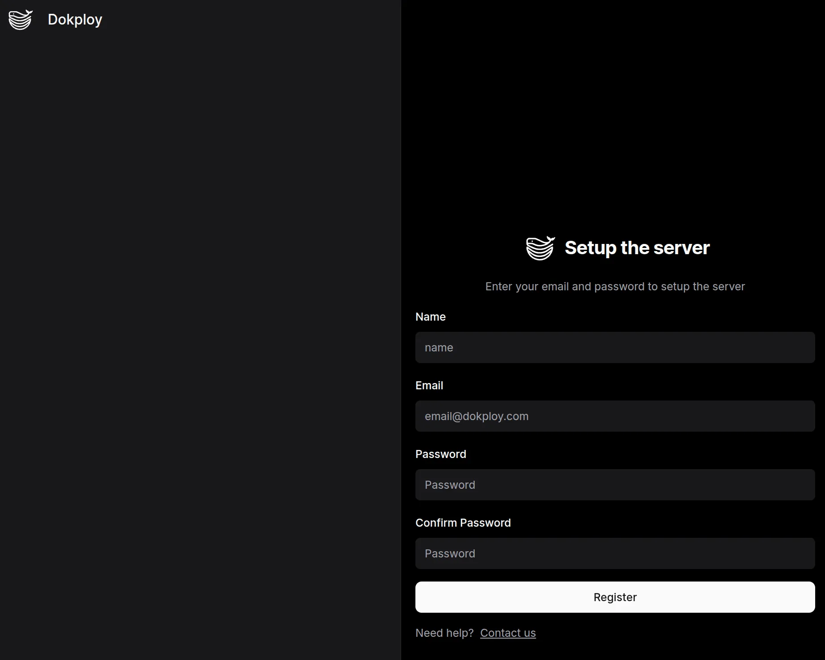The height and width of the screenshot is (660, 825).
Task: Click the Password input field
Action: pos(615,485)
